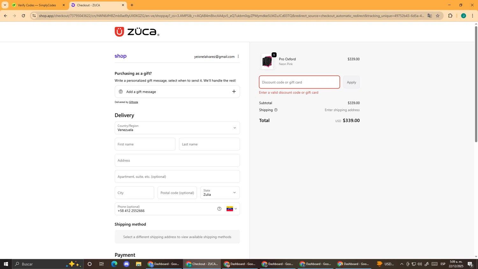Click the City field
The height and width of the screenshot is (269, 478).
tap(134, 193)
